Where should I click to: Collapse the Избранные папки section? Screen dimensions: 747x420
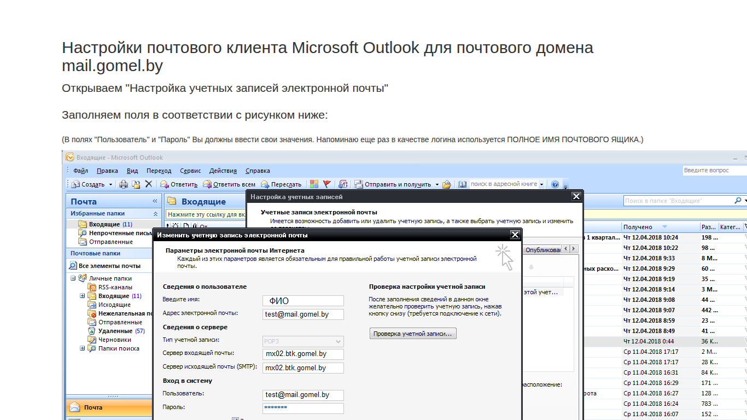point(155,214)
